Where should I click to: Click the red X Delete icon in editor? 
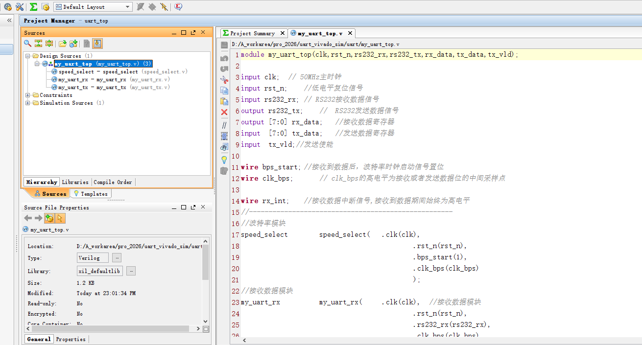224,112
